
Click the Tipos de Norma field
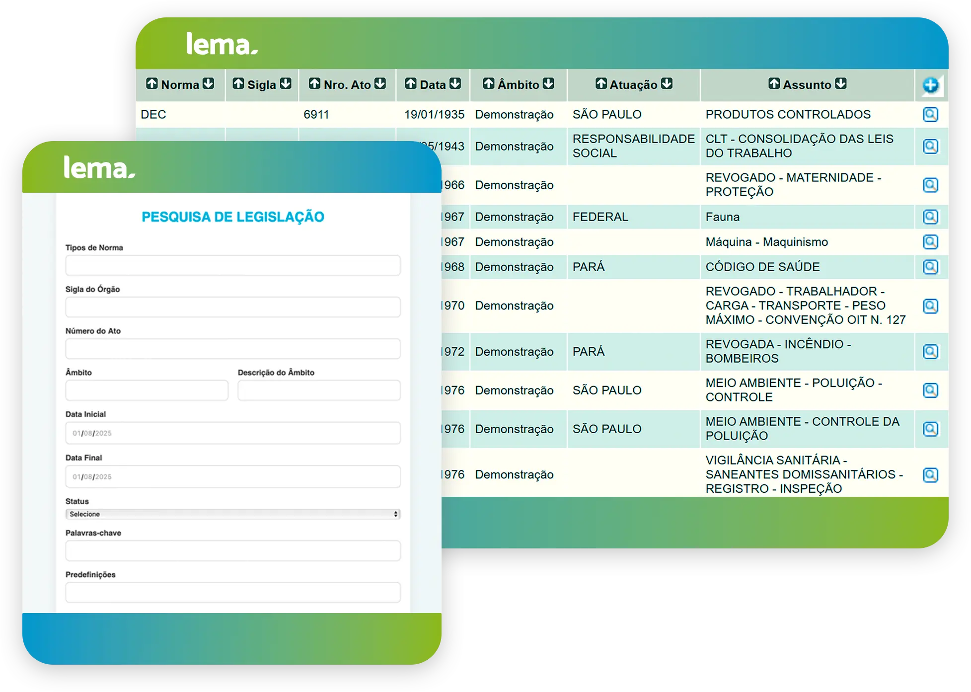232,266
